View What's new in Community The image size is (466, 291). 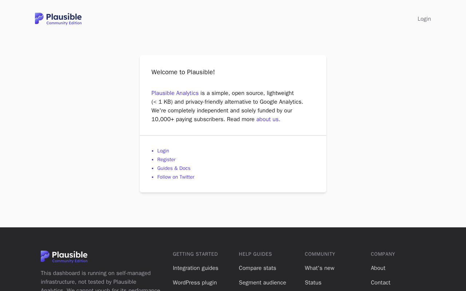319,268
